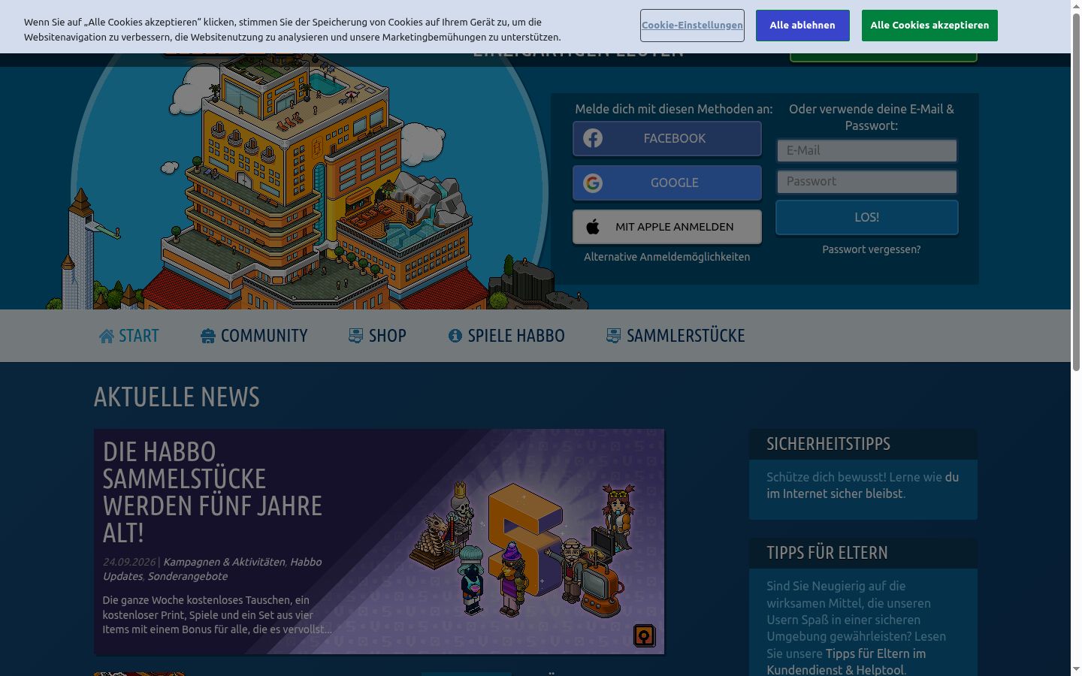Go to the SHOP tab
Screen dimensions: 1082x676
(x=378, y=336)
